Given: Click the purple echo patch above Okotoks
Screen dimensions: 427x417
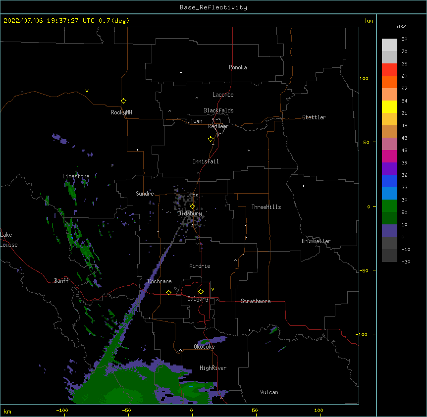Looking at the screenshot, I should point(212,340).
